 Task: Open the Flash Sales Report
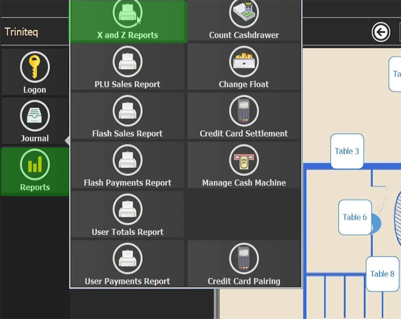click(x=127, y=116)
